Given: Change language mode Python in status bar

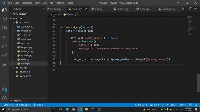Looking at the screenshot, I should [182, 105].
